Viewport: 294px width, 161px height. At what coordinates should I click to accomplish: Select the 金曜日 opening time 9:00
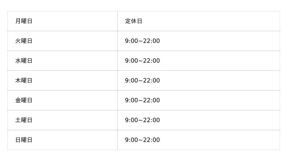[131, 100]
